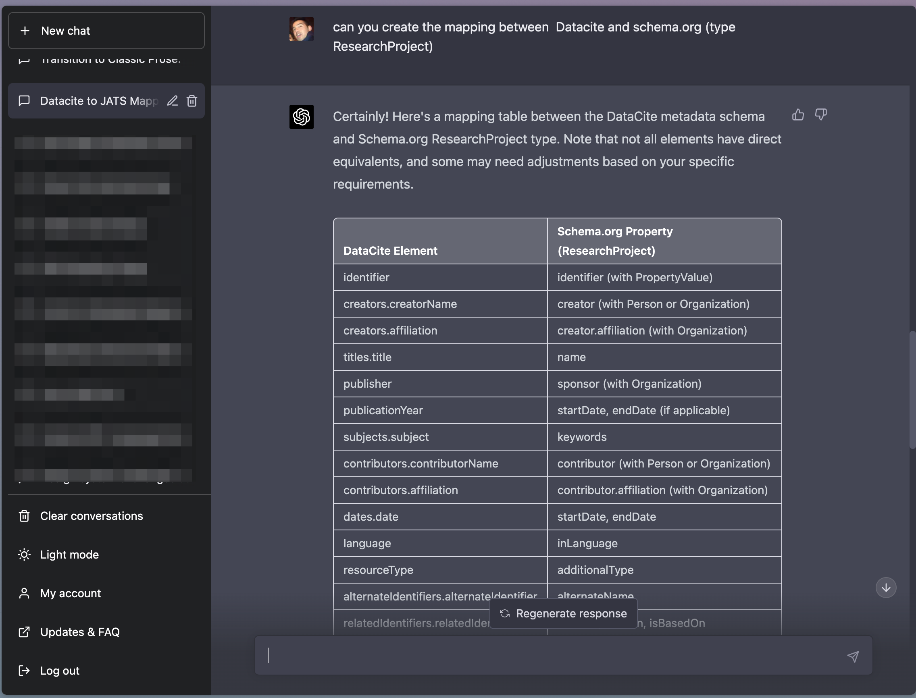Click the 'Certainly! Here's a mapping table' paragraph
The width and height of the screenshot is (916, 698).
tap(557, 150)
